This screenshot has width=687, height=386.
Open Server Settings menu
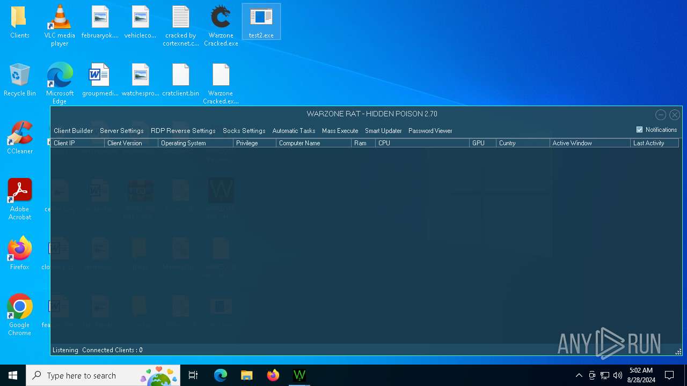coord(122,131)
